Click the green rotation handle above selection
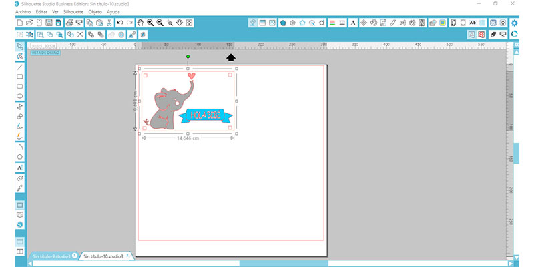Viewport: 534px width, 267px height. 188,57
